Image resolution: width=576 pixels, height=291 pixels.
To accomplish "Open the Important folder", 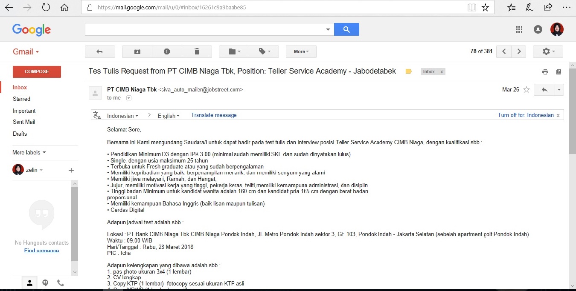I will point(24,111).
